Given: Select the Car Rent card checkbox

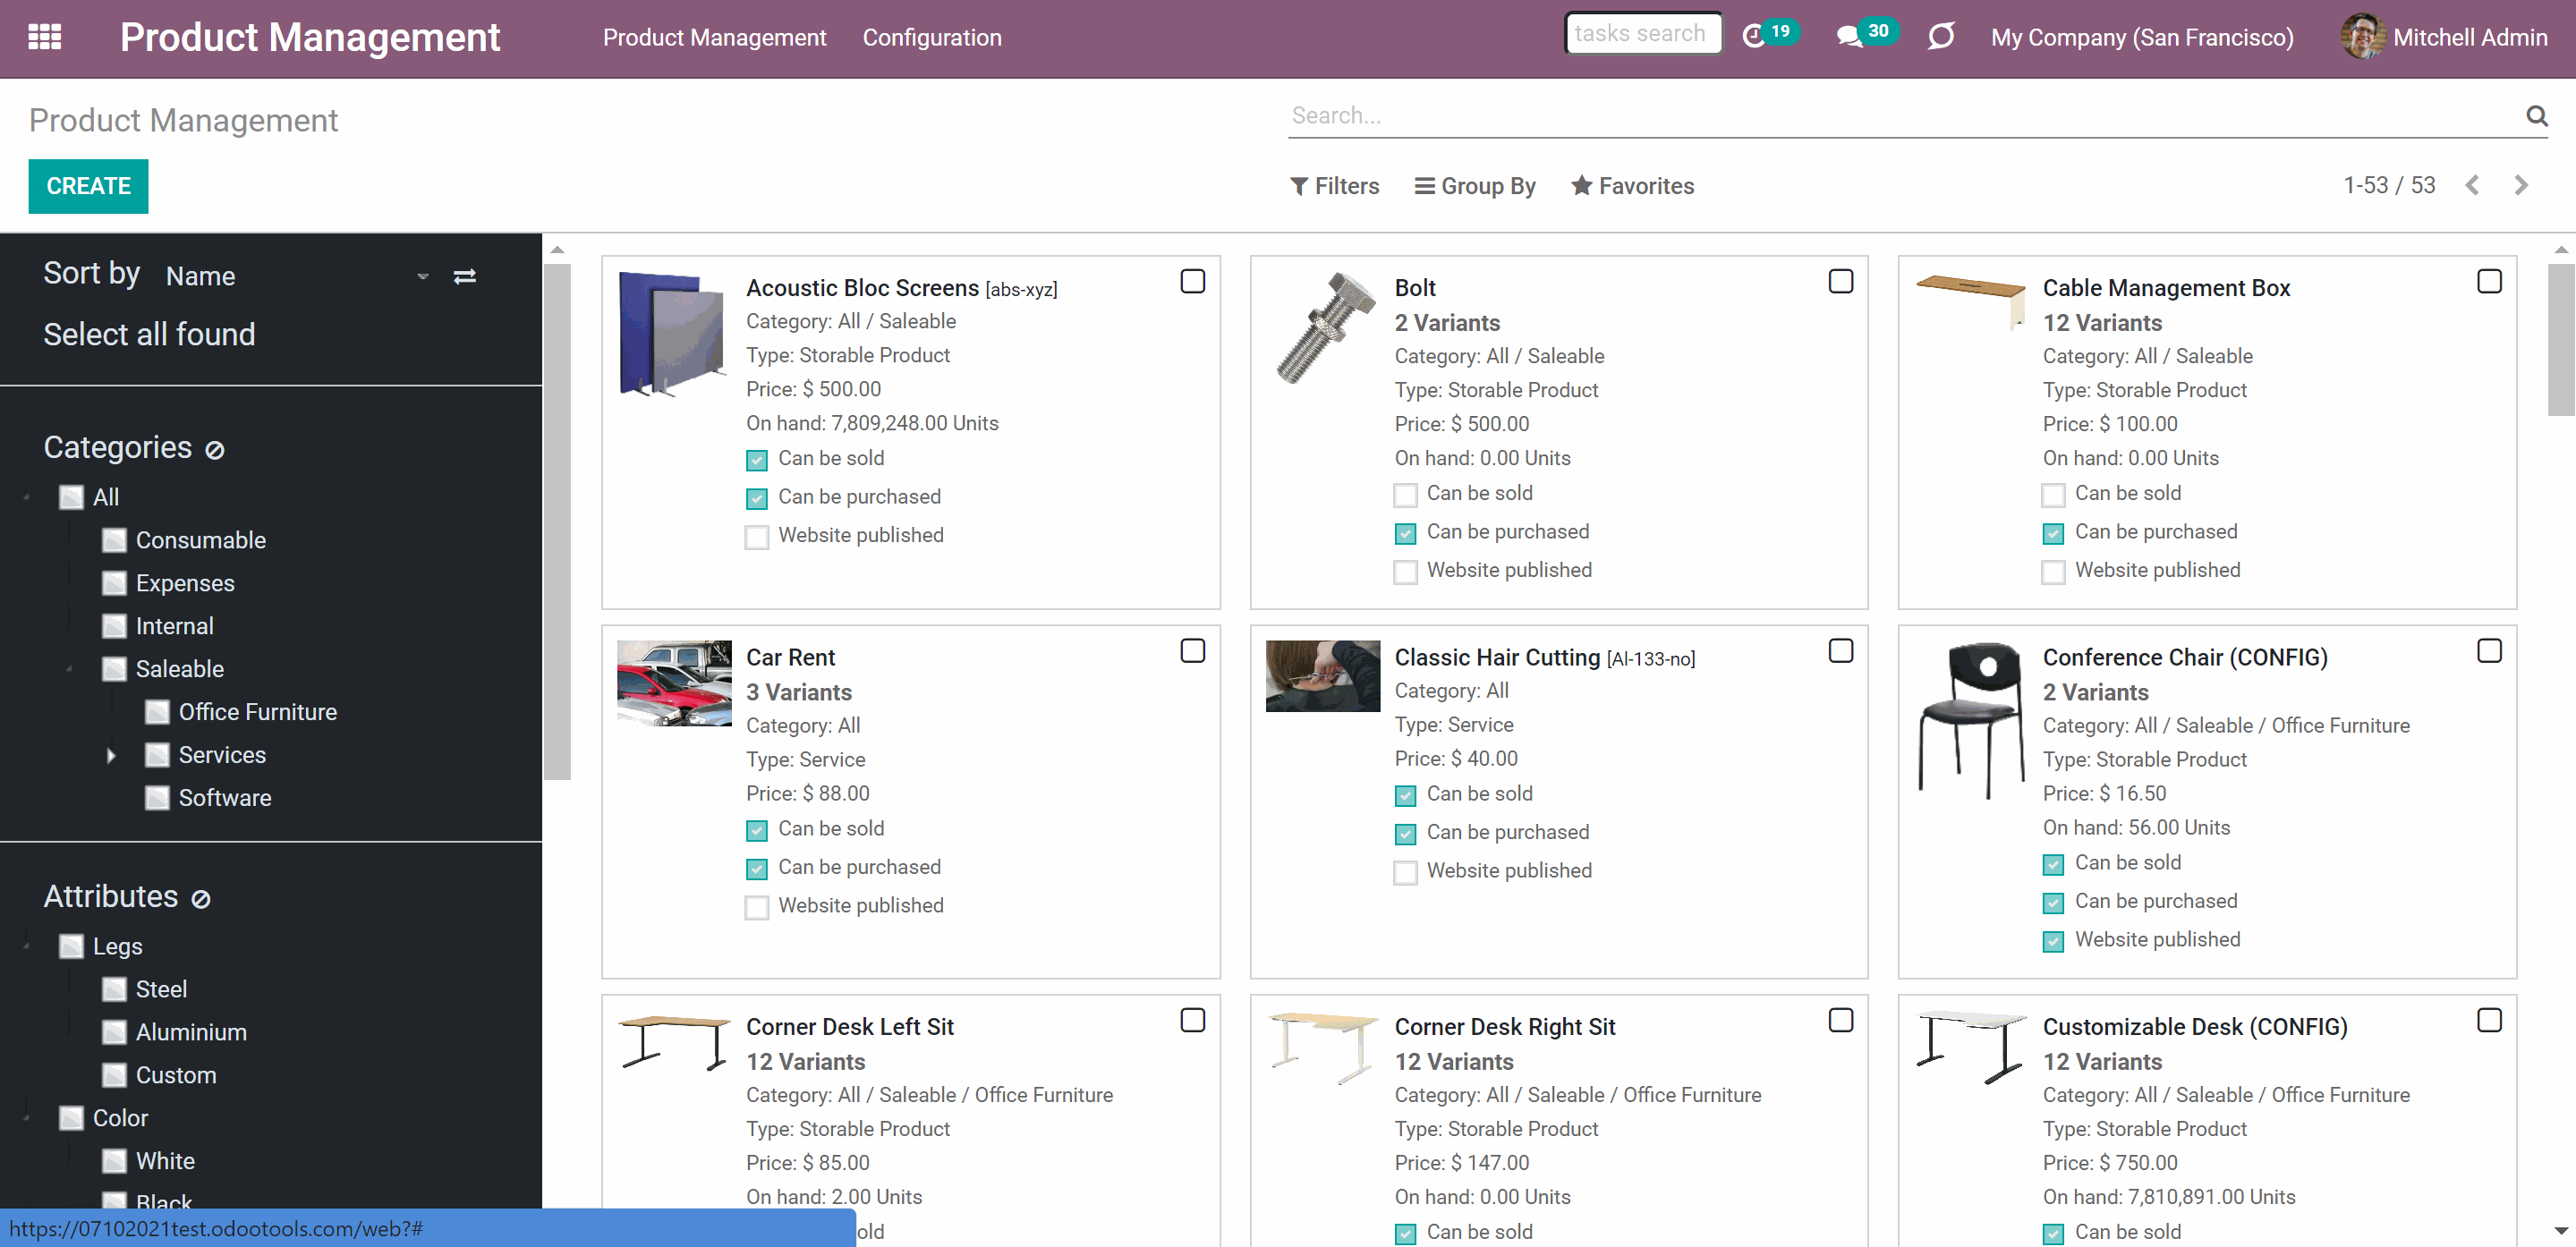Looking at the screenshot, I should click(1192, 651).
